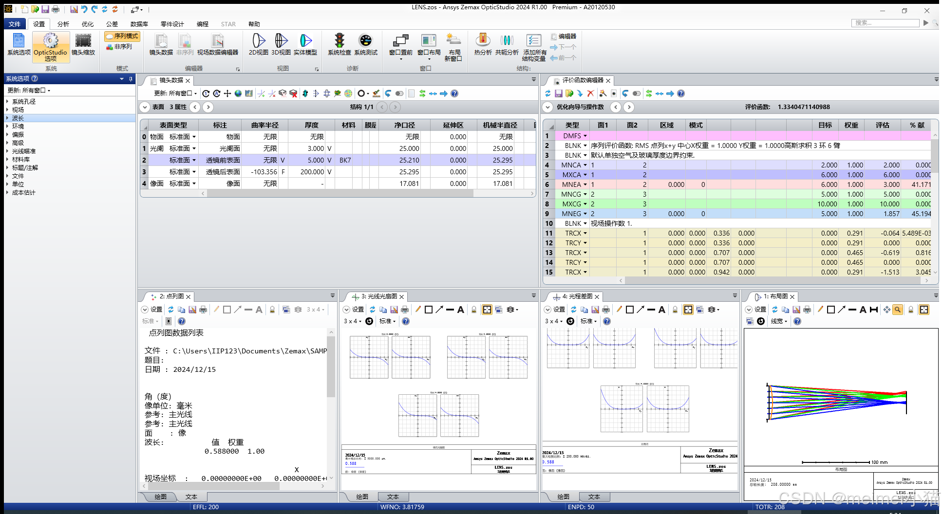Open OpticStudio 选项 preferences
Viewport: 943px width, 514px height.
point(51,47)
